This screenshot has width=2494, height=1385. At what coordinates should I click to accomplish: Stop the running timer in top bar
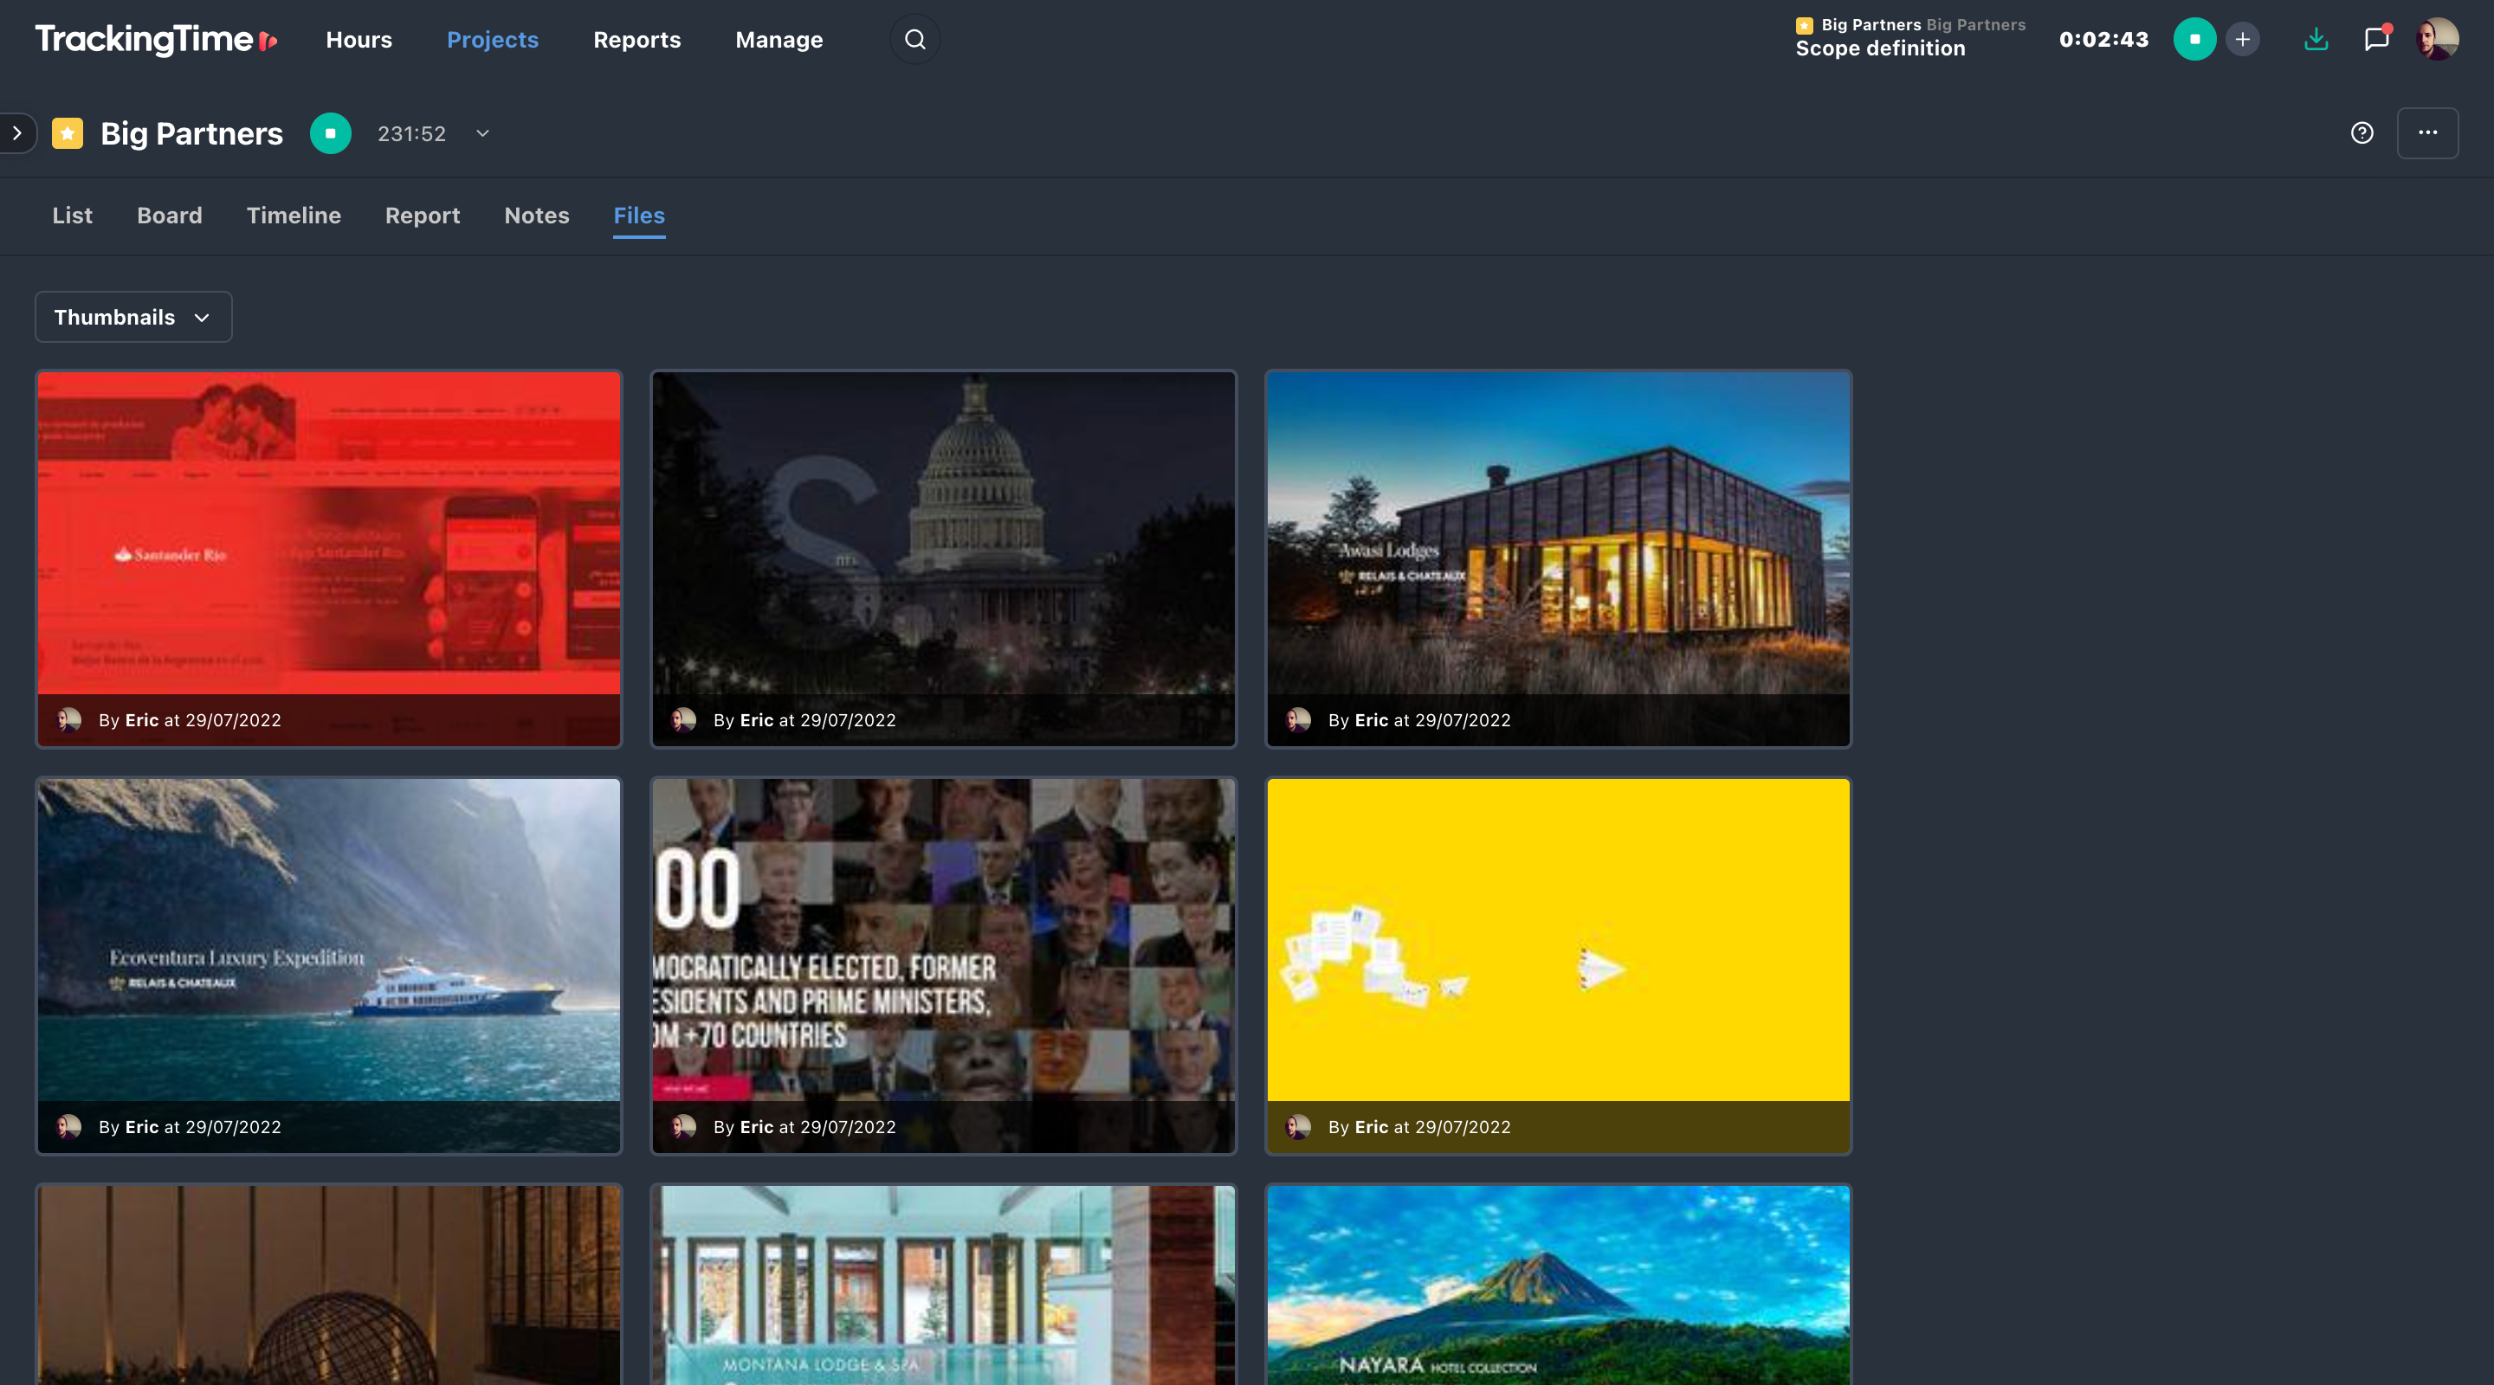click(2194, 40)
